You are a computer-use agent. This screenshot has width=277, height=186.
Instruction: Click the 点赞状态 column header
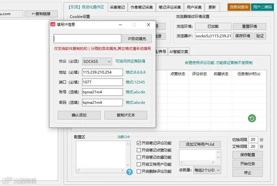click(x=178, y=74)
